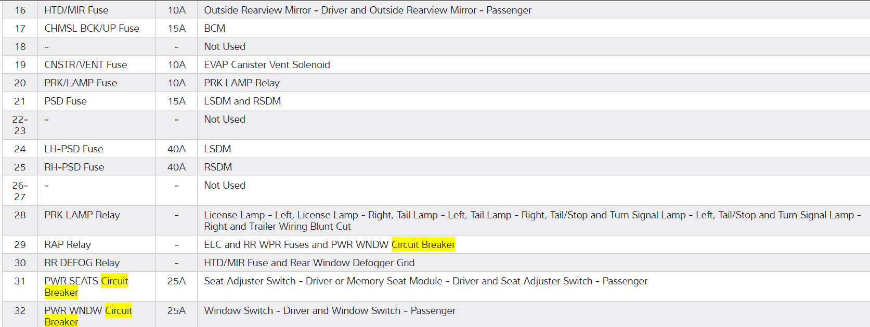This screenshot has height=327, width=870.
Task: Select the PSD Fuse entry
Action: 66,101
